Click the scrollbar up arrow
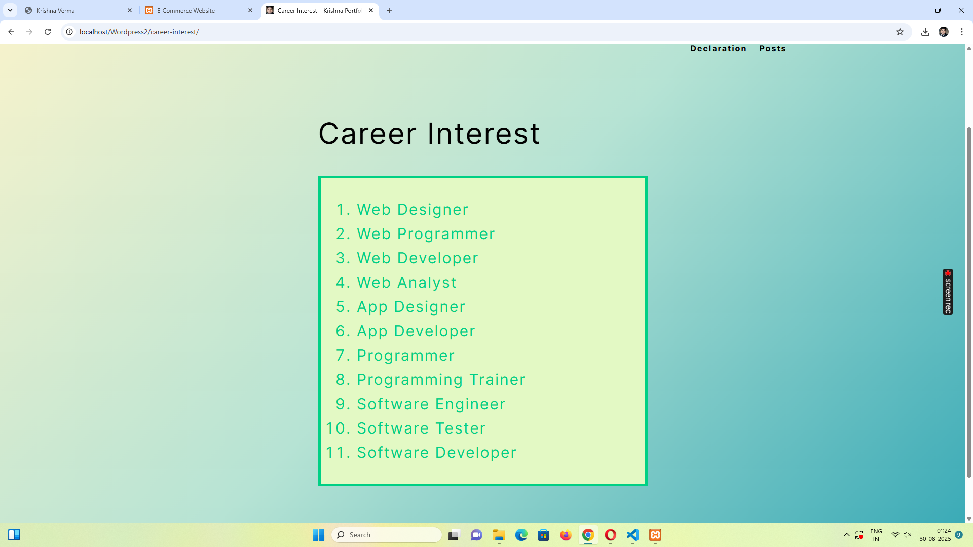973x547 pixels. pyautogui.click(x=969, y=49)
